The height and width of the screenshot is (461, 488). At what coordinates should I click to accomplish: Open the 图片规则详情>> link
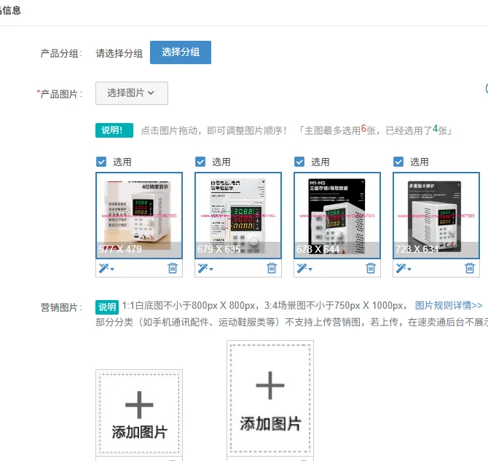449,305
